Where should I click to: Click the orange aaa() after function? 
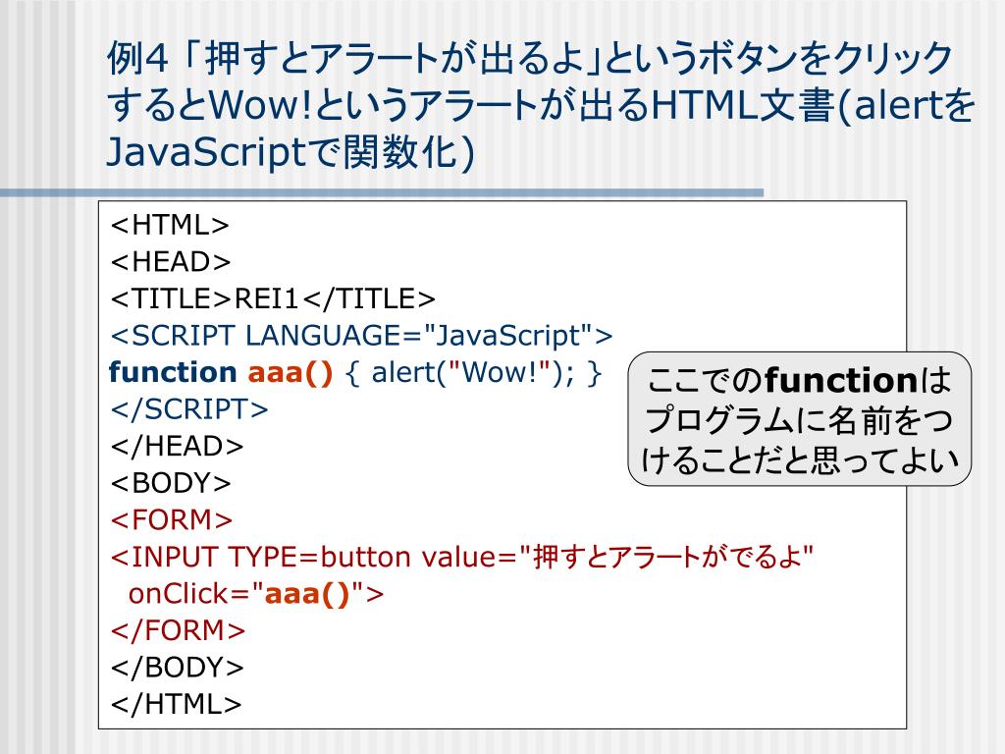pyautogui.click(x=291, y=372)
